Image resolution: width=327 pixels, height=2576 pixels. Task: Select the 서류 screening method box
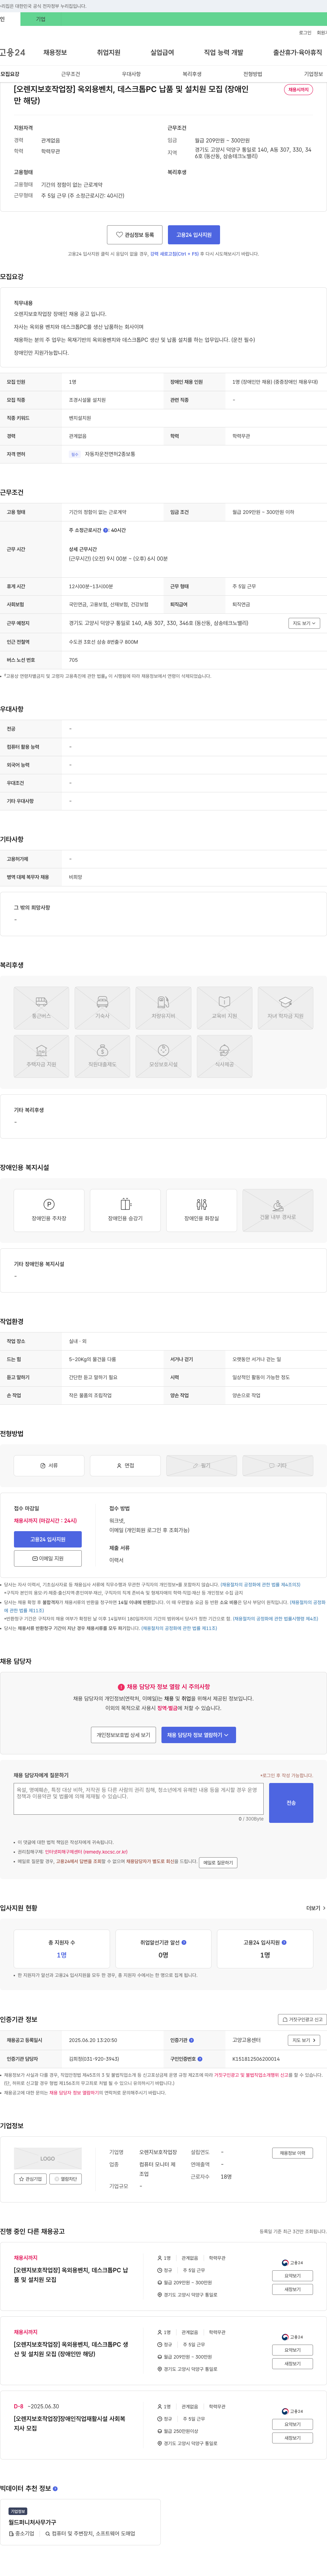49,1465
